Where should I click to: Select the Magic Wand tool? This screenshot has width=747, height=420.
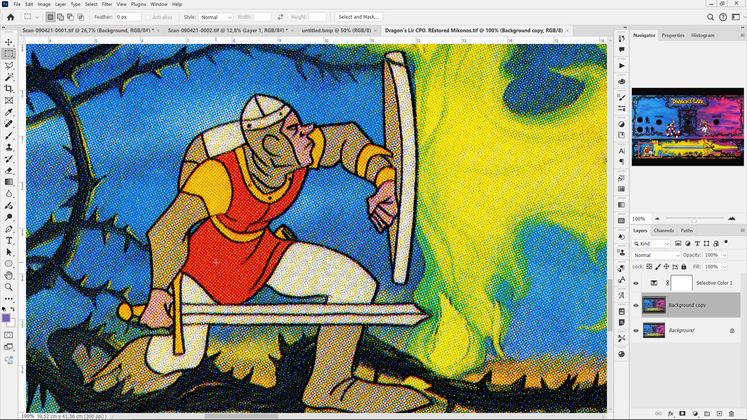point(9,77)
